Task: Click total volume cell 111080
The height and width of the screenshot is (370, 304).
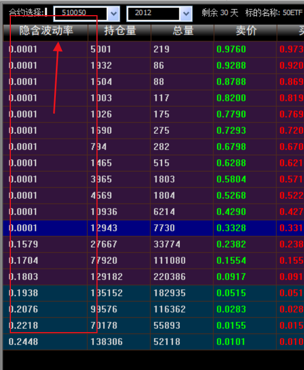Action: pos(170,261)
